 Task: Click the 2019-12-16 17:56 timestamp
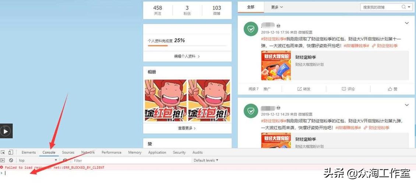pos(274,32)
